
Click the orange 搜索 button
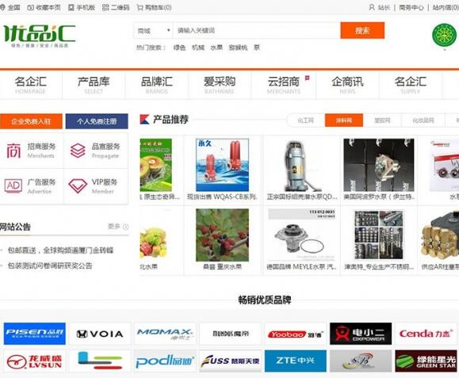click(362, 30)
